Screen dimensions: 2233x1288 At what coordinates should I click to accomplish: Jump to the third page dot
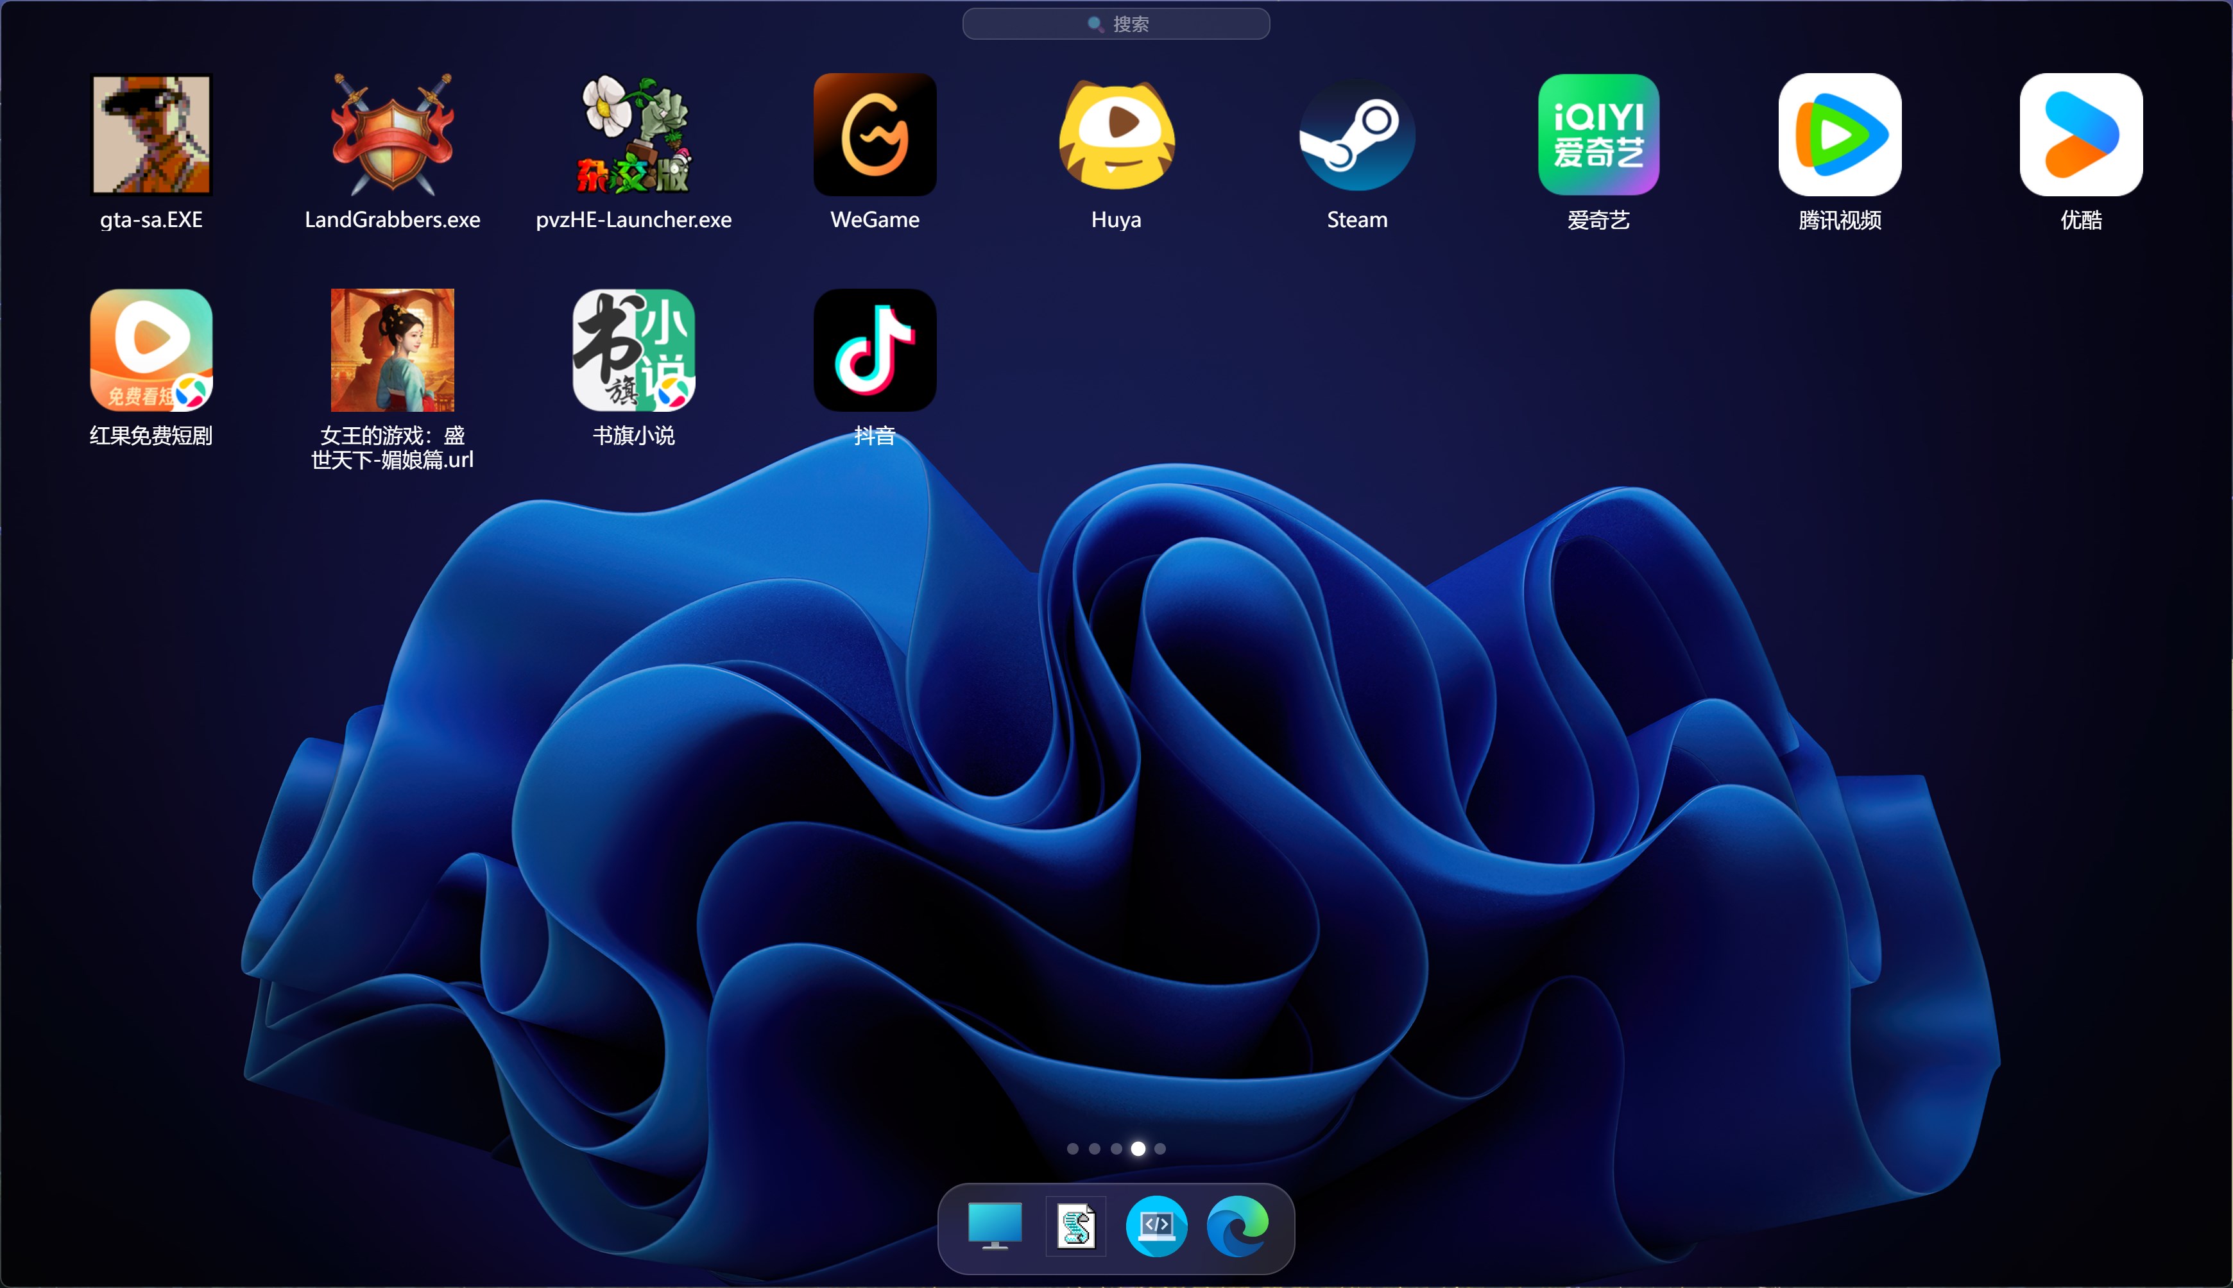(1116, 1148)
